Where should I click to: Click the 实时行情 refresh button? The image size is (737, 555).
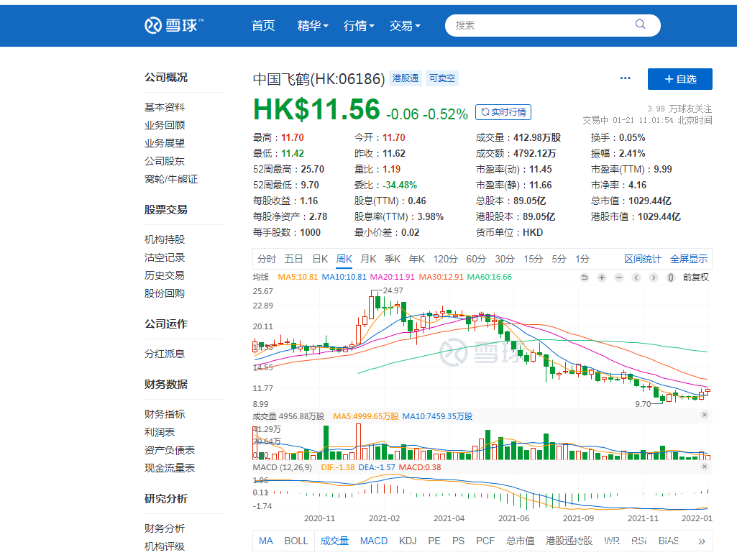(503, 112)
